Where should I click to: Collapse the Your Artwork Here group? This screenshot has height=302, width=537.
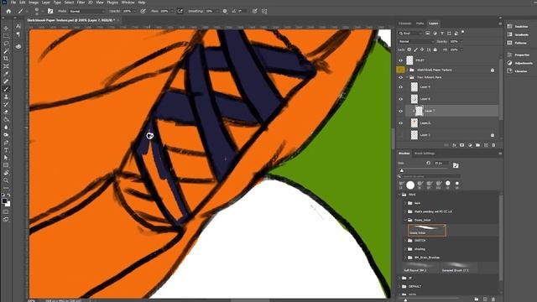(407, 77)
